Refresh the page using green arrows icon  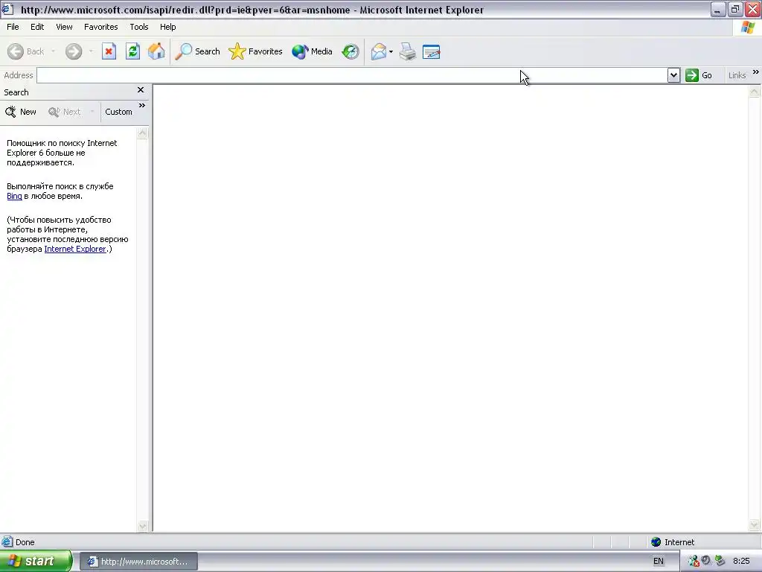(x=132, y=51)
